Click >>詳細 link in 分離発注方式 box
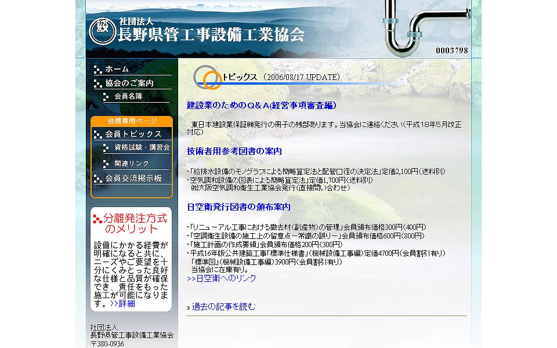The width and height of the screenshot is (557, 348). coord(122,303)
